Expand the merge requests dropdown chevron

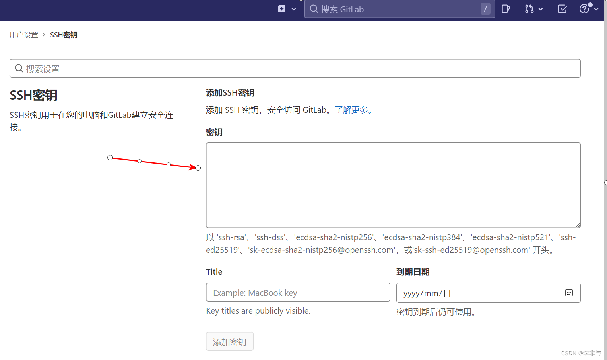(541, 9)
